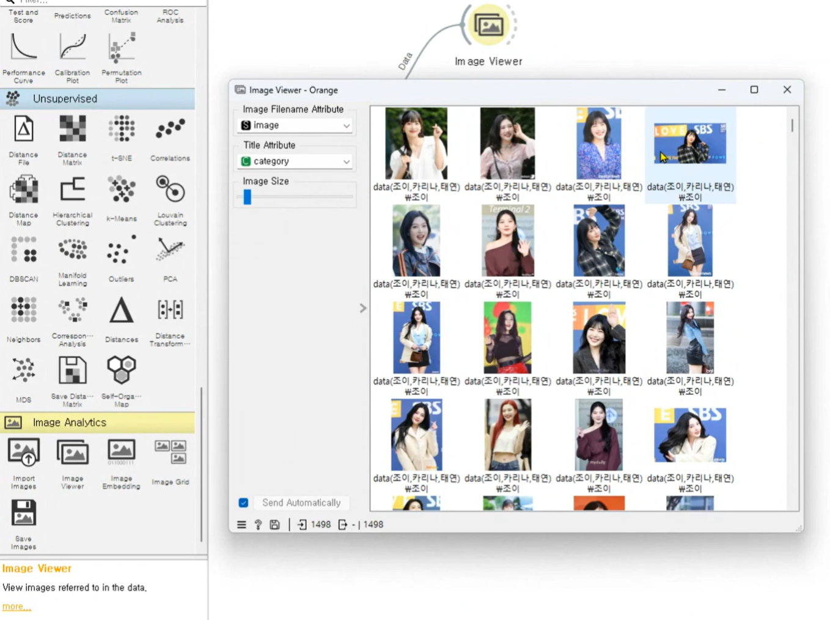Screen dimensions: 830x620
Task: Collapse the Unsupervised category
Action: click(x=98, y=98)
